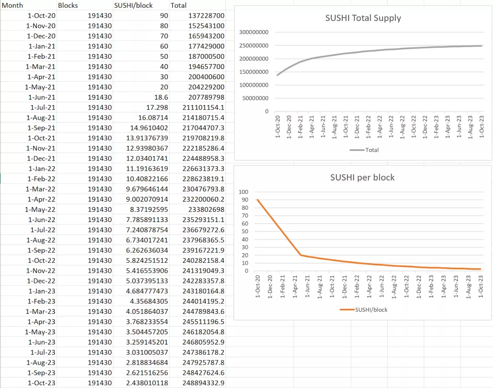Click the total cell 246805952.9
The width and height of the screenshot is (493, 388).
click(x=197, y=342)
